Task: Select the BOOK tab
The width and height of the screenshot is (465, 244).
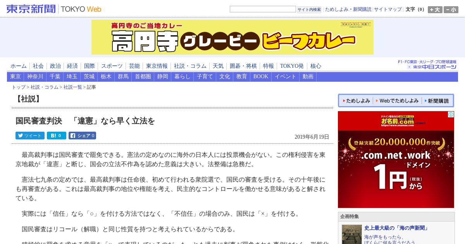Action: tap(261, 77)
